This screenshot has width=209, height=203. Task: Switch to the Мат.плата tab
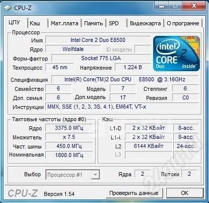(64, 23)
